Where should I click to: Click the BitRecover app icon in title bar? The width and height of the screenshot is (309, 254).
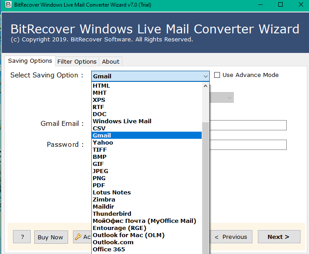(6, 4)
